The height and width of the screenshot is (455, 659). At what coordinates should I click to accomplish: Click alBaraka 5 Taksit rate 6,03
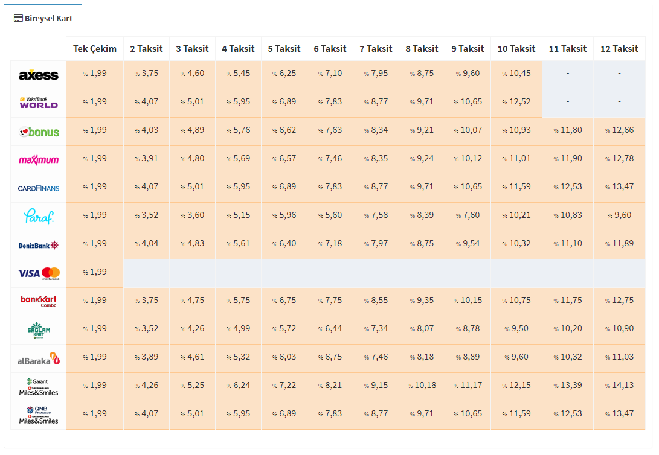(284, 357)
